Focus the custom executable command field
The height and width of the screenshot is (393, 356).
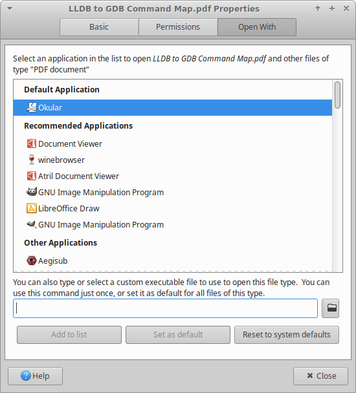pos(165,308)
